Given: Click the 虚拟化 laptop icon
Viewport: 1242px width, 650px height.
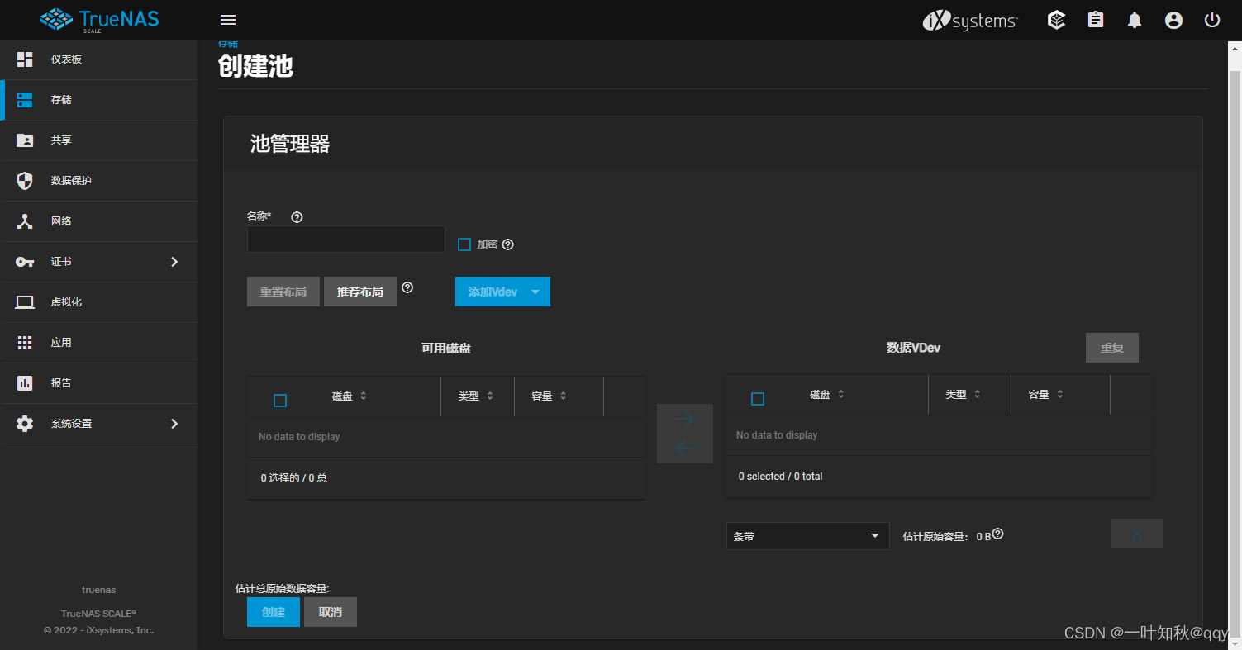Looking at the screenshot, I should 25,302.
